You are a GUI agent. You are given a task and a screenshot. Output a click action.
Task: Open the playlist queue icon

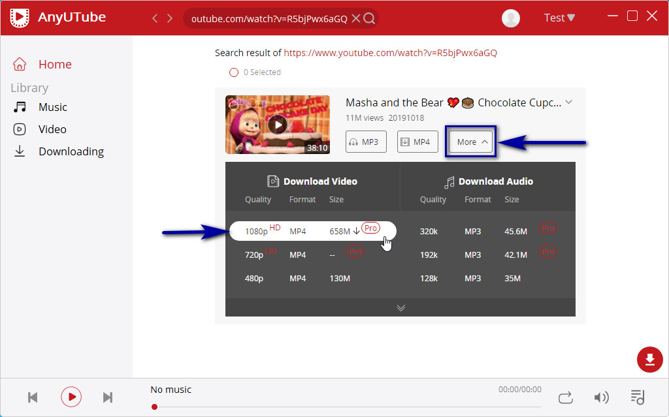tap(638, 397)
